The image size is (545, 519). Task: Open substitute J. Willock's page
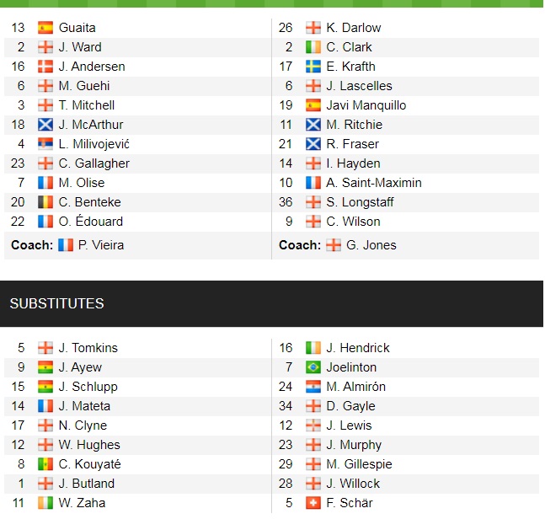click(353, 484)
